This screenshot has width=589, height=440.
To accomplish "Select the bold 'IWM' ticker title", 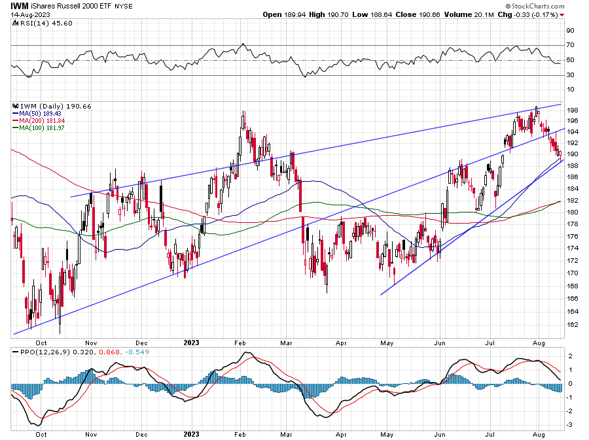I will (x=19, y=6).
